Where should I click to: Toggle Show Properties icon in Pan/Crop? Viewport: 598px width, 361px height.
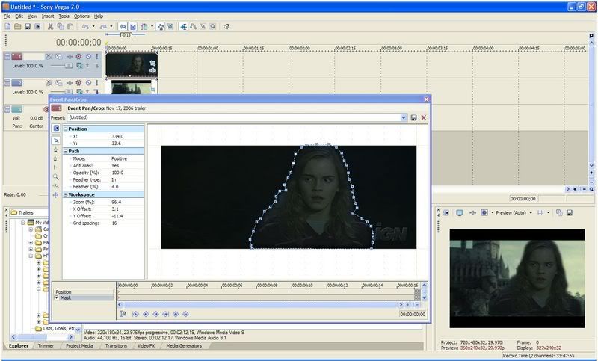[56, 128]
